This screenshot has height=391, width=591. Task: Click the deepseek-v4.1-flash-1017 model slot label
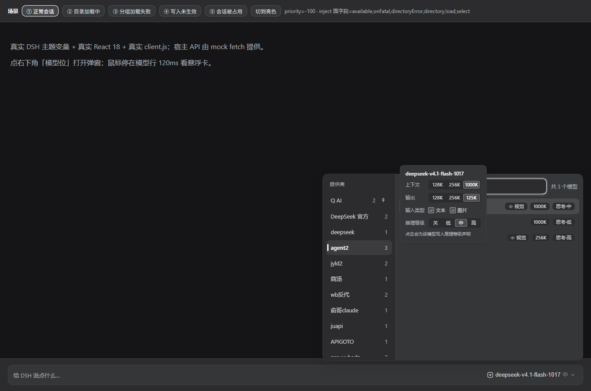pyautogui.click(x=528, y=374)
